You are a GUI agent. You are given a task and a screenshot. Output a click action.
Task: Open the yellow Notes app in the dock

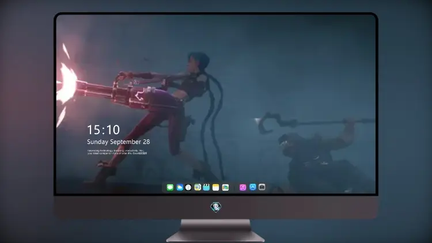(216, 187)
